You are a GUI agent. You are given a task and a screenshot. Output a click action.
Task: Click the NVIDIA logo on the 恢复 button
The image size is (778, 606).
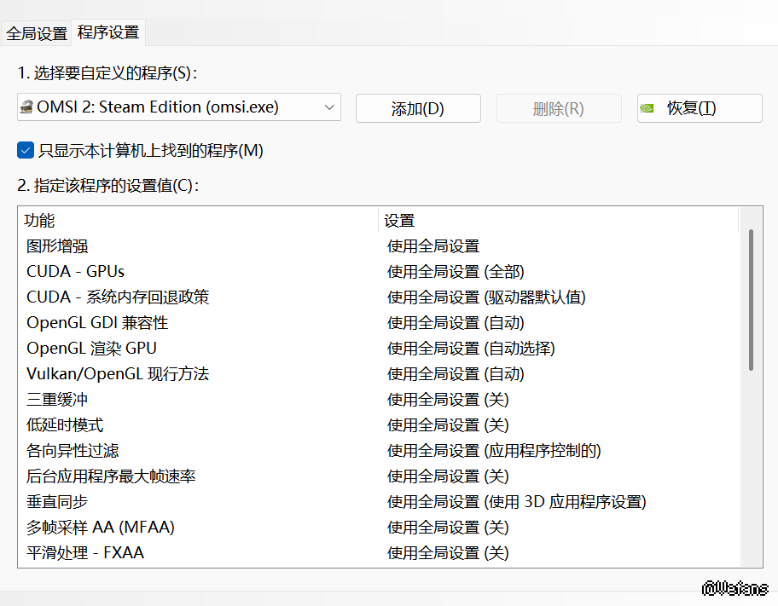(649, 108)
